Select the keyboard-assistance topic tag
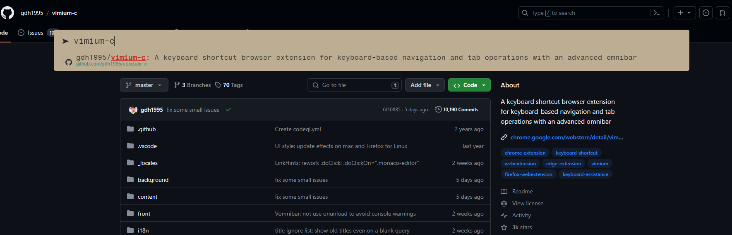This screenshot has height=235, width=732. tap(585, 174)
